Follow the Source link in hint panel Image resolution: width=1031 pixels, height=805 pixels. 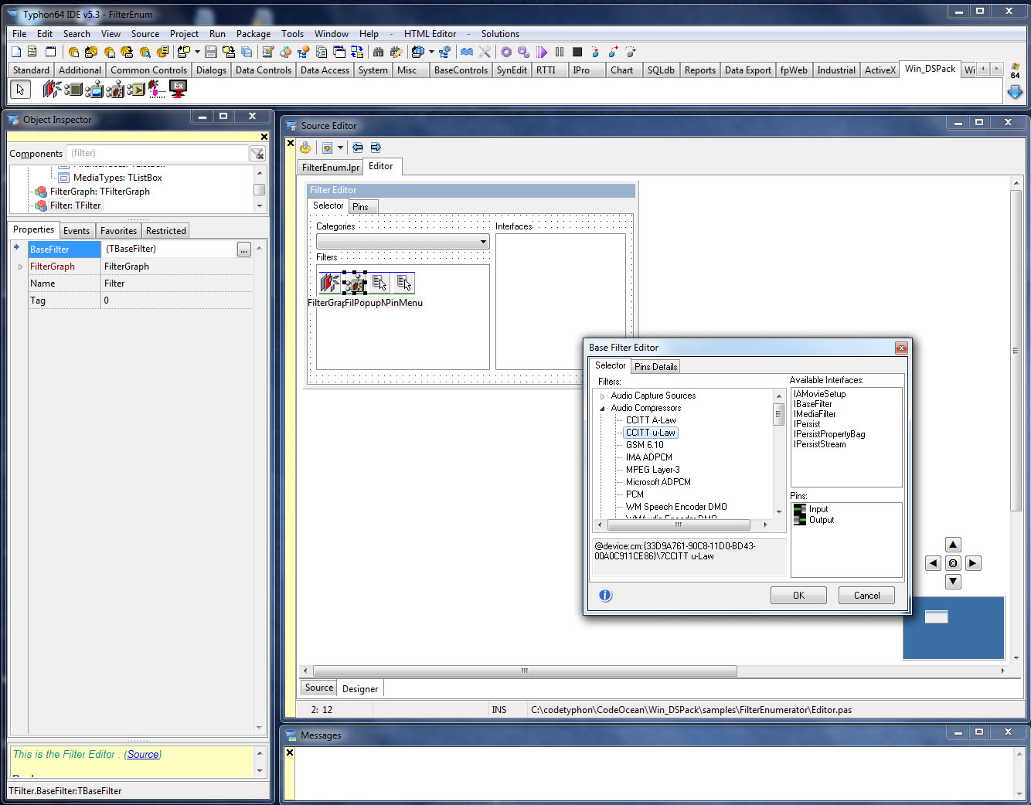(143, 755)
